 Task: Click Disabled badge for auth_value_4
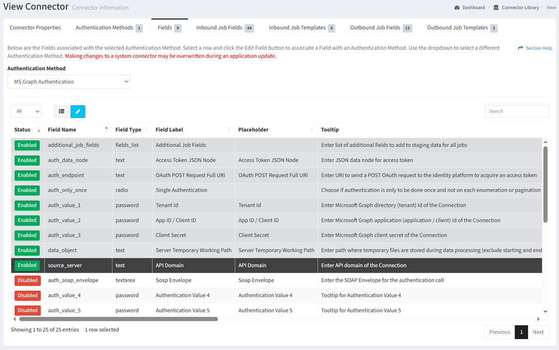coord(27,295)
